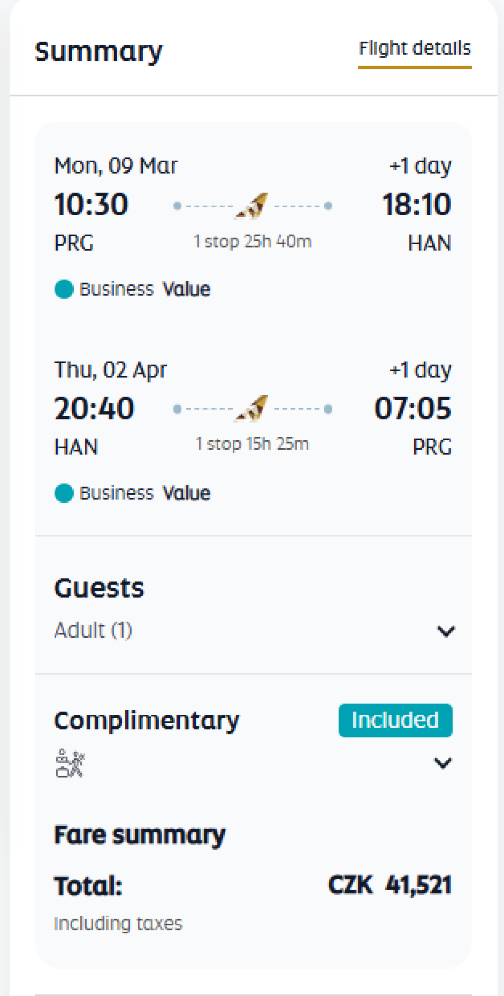504x996 pixels.
Task: Click the CZK 41,521 total amount
Action: 390,885
